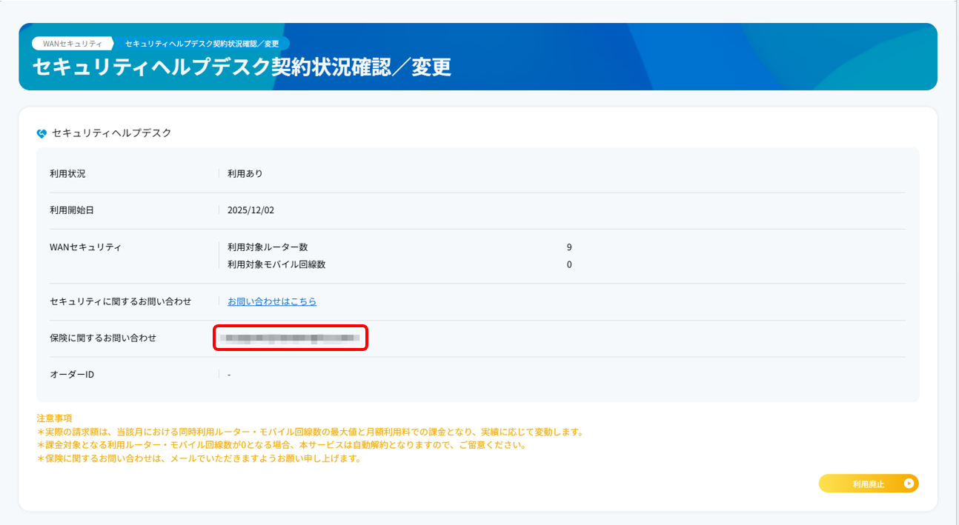The width and height of the screenshot is (959, 525).
Task: Click the 利用状況 row label
Action: click(x=67, y=174)
